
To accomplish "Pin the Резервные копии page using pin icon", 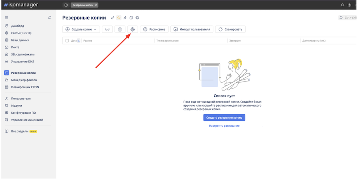I will [x=125, y=18].
